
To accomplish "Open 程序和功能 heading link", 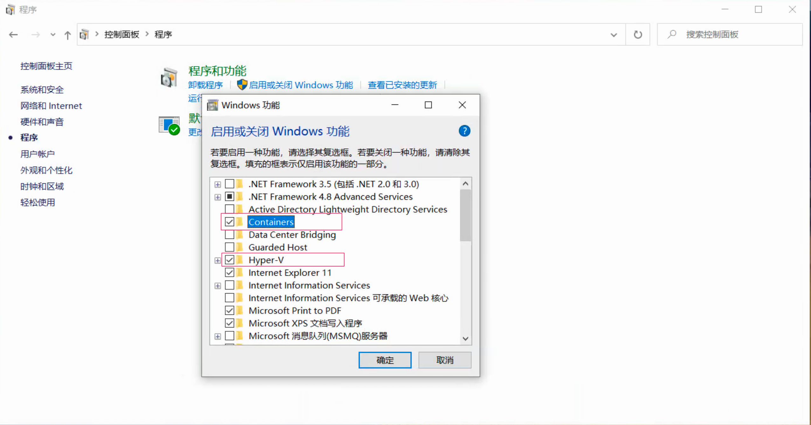I will (x=217, y=71).
